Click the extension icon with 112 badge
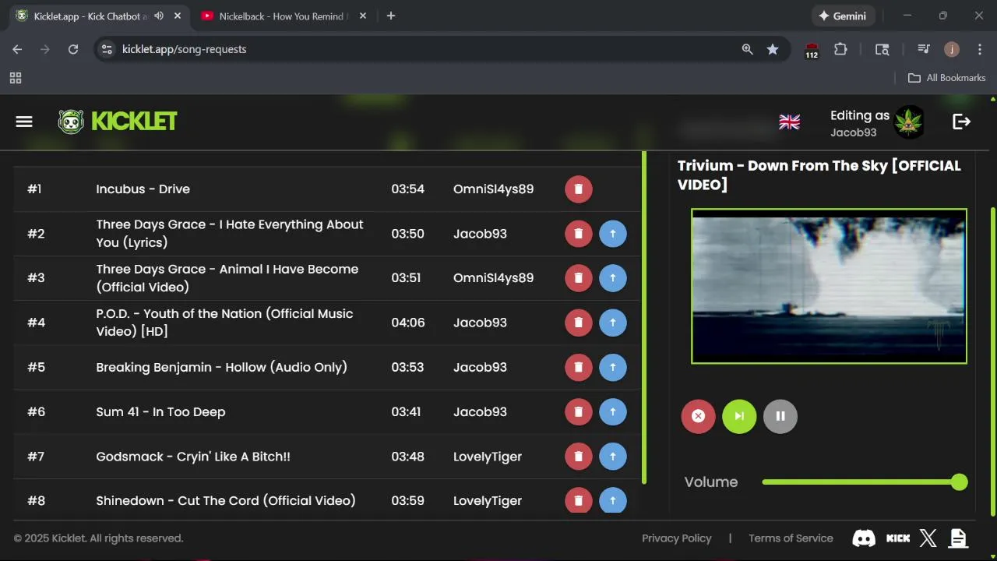The height and width of the screenshot is (561, 997). point(812,50)
